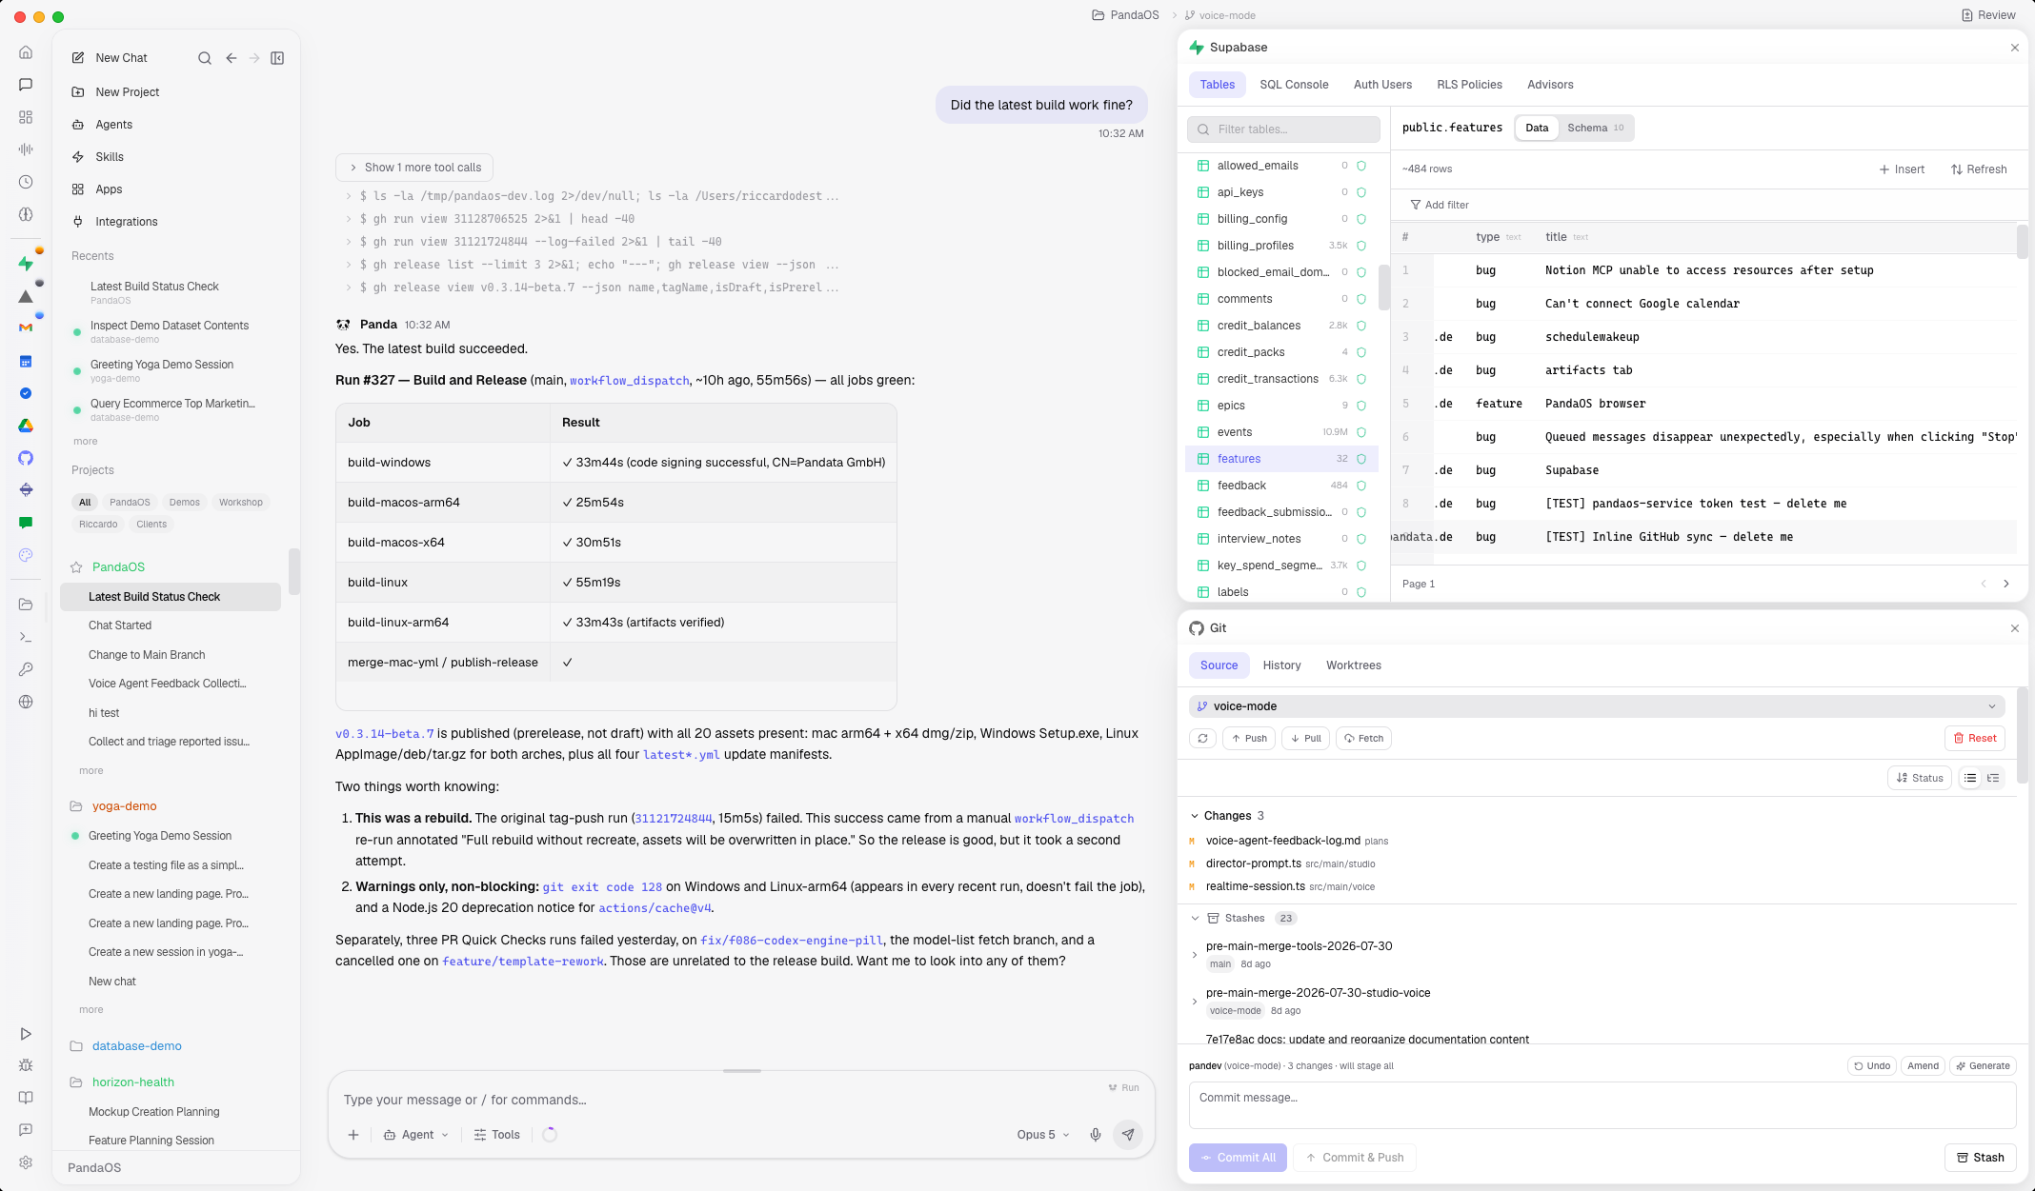Select the All projects filter chip

[85, 503]
